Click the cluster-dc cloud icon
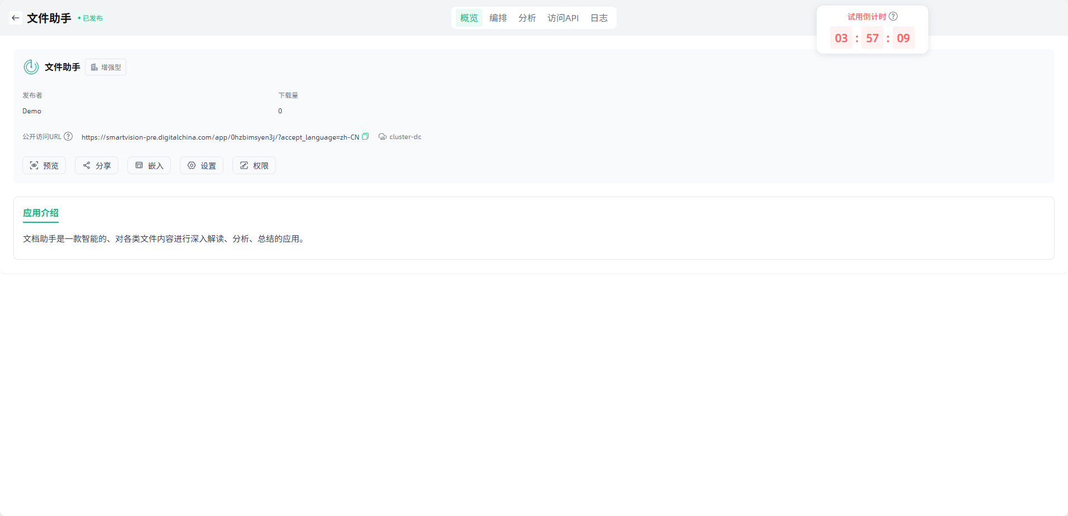This screenshot has width=1068, height=516. pyautogui.click(x=383, y=137)
